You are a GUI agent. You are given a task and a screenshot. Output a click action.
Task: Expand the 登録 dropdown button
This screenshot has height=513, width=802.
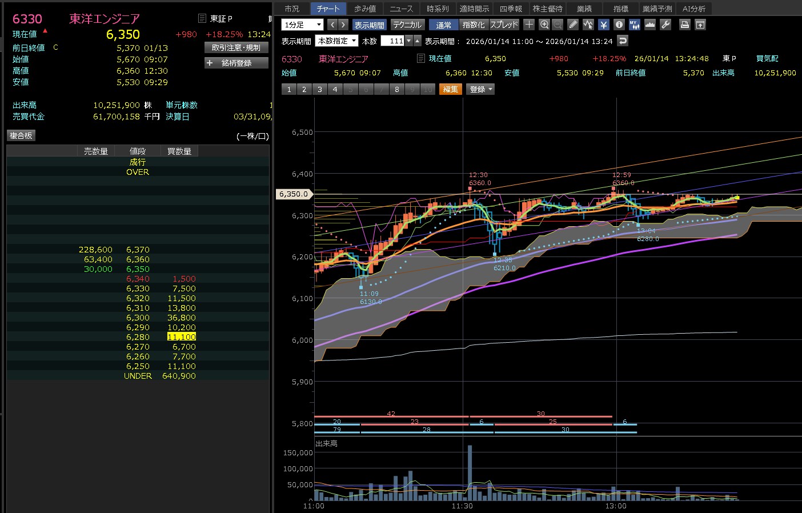481,89
